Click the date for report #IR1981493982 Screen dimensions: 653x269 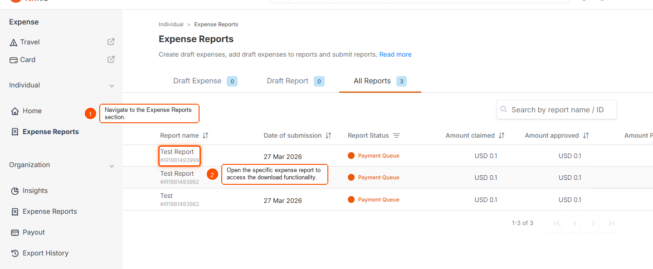283,201
